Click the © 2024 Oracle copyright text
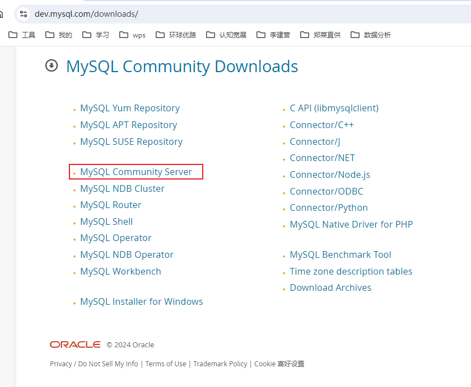The width and height of the screenshot is (471, 387). [x=130, y=344]
